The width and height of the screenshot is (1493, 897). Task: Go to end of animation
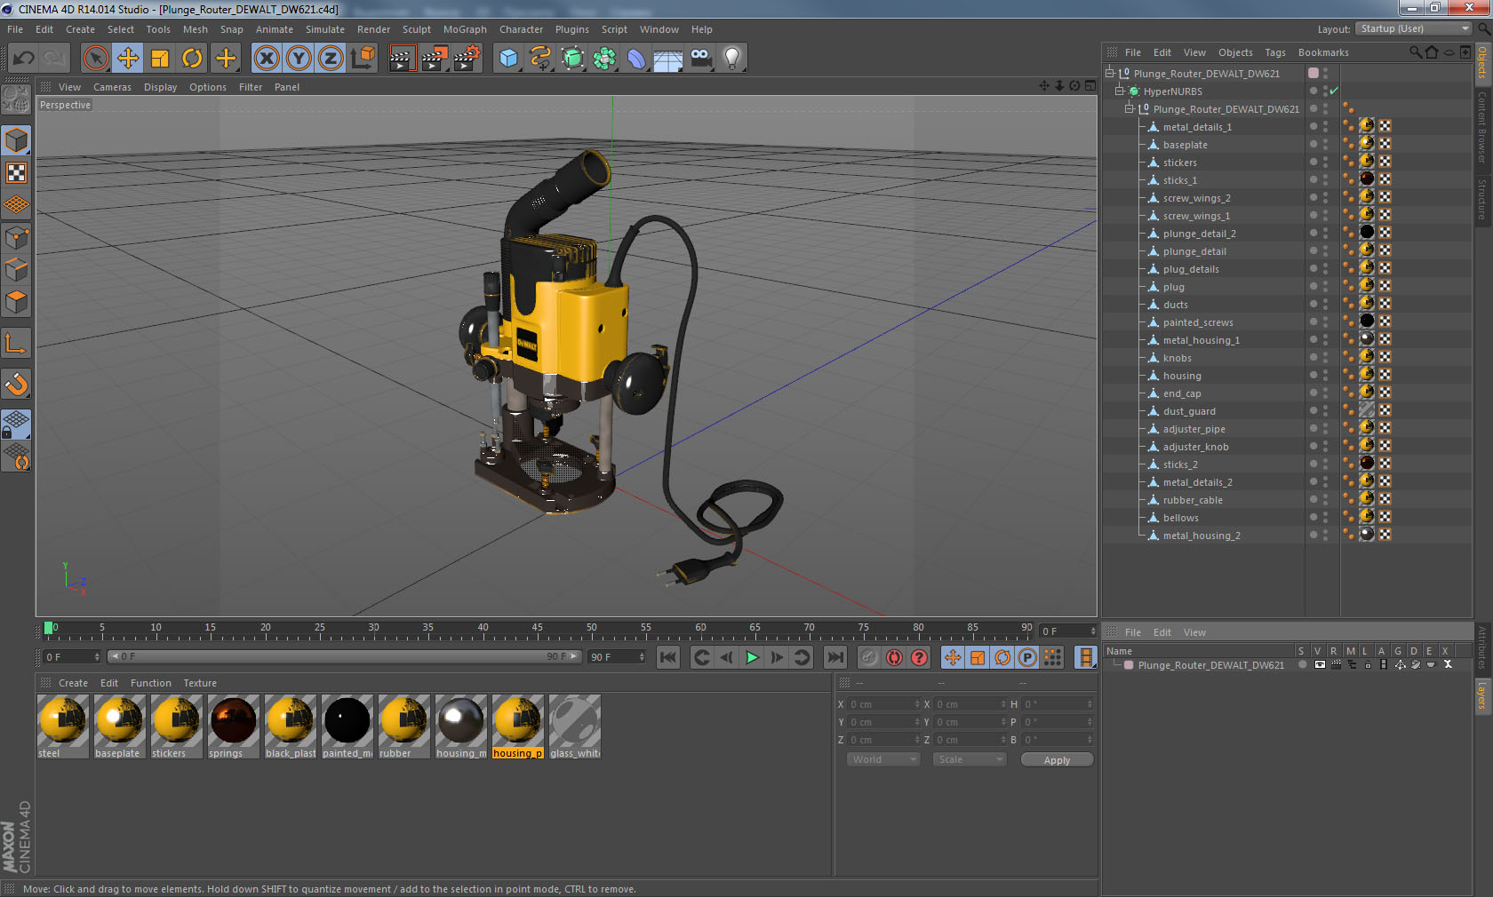click(834, 657)
